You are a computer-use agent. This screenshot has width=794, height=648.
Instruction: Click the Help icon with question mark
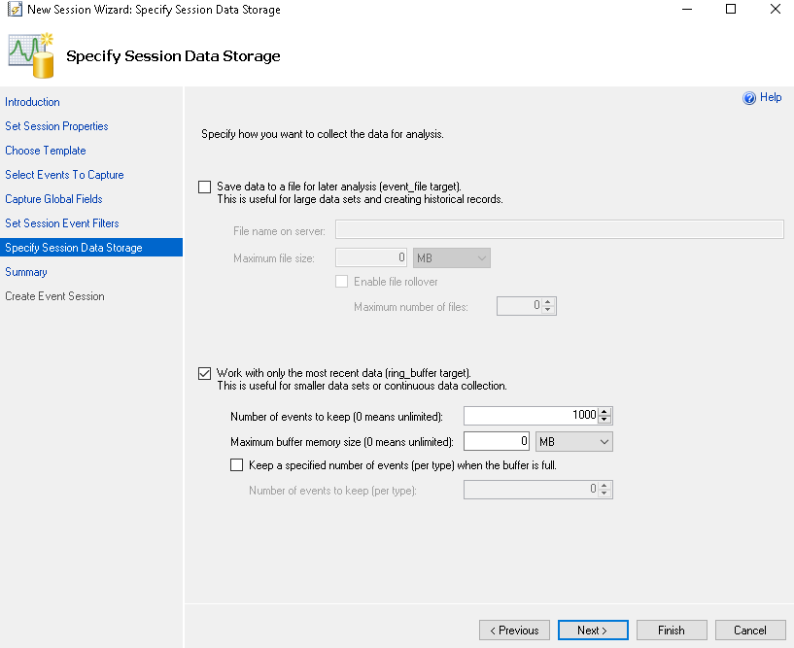click(749, 98)
